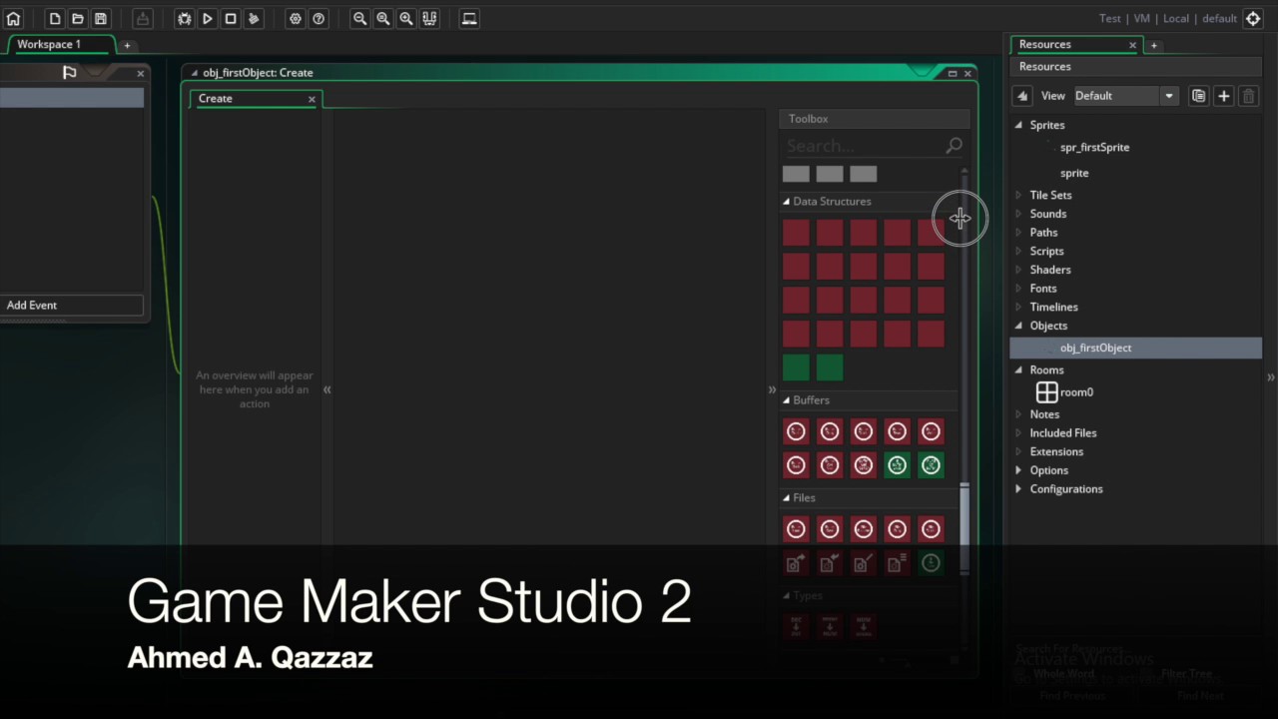Collapse the Data Structures toolbox section
Screen dimensions: 1278x719
coord(786,202)
